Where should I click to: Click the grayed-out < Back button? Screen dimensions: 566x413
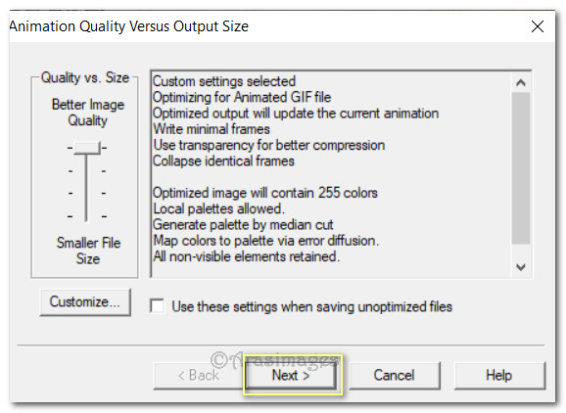pyautogui.click(x=199, y=375)
